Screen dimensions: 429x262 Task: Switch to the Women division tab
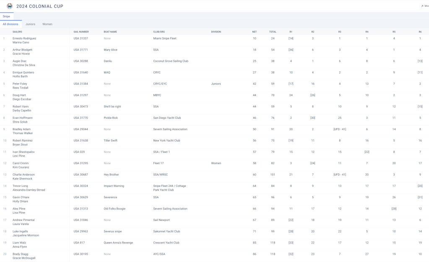coord(47,24)
